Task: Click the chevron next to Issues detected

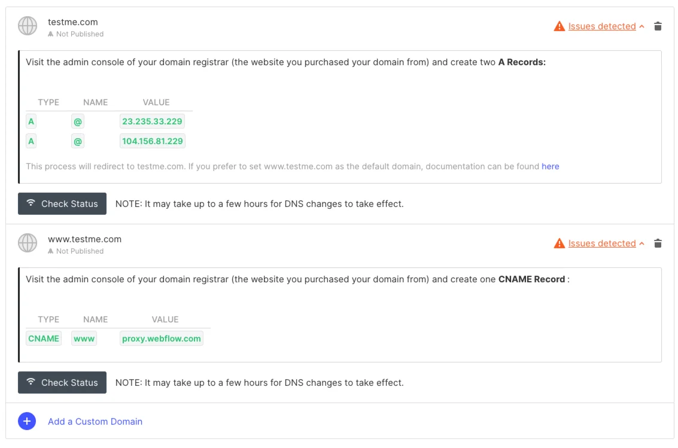Action: coord(642,26)
